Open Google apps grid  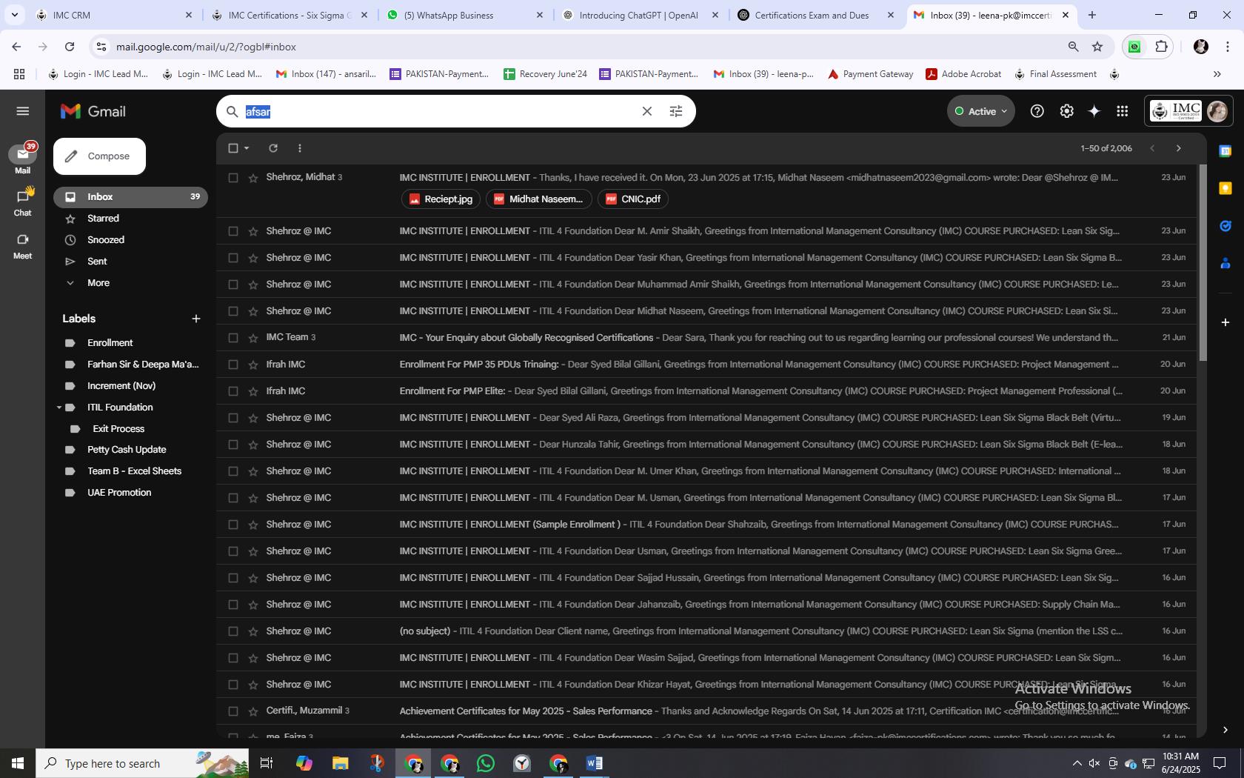tap(1123, 111)
